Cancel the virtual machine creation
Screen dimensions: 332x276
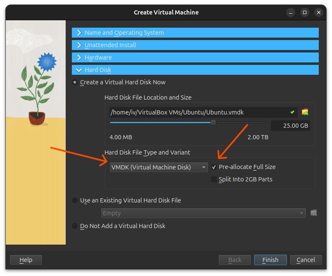[306, 260]
